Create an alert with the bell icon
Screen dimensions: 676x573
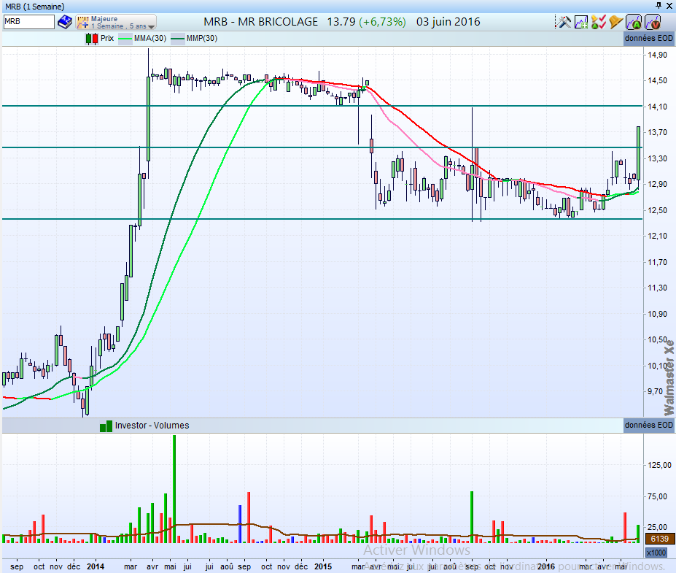pos(616,22)
